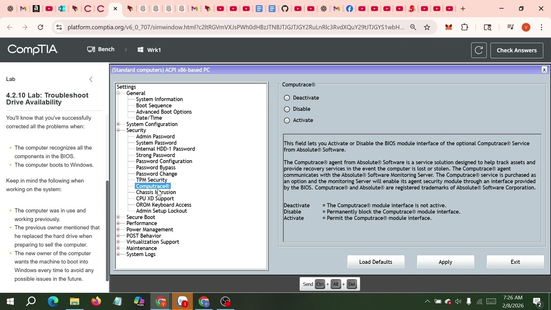This screenshot has height=310, width=551.
Task: Click the Check Answers button
Action: (x=517, y=50)
